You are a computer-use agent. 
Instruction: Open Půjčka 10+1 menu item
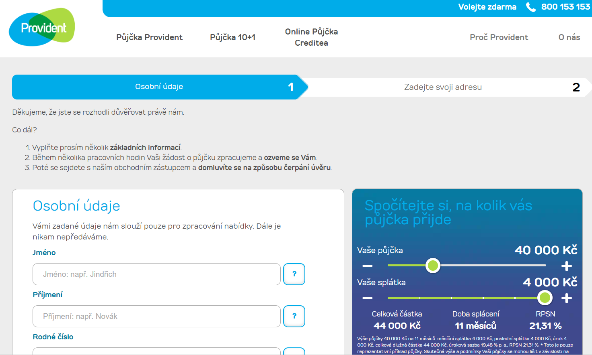232,37
